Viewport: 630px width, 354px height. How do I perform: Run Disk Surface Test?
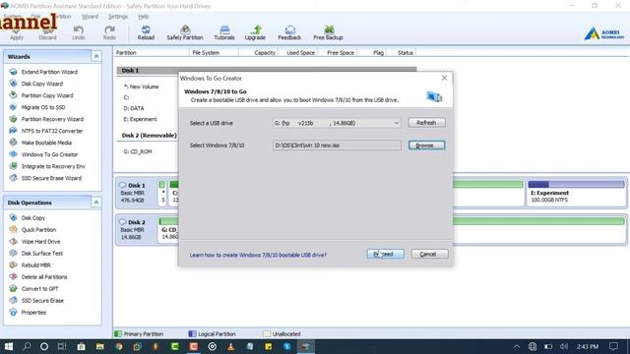coord(42,254)
